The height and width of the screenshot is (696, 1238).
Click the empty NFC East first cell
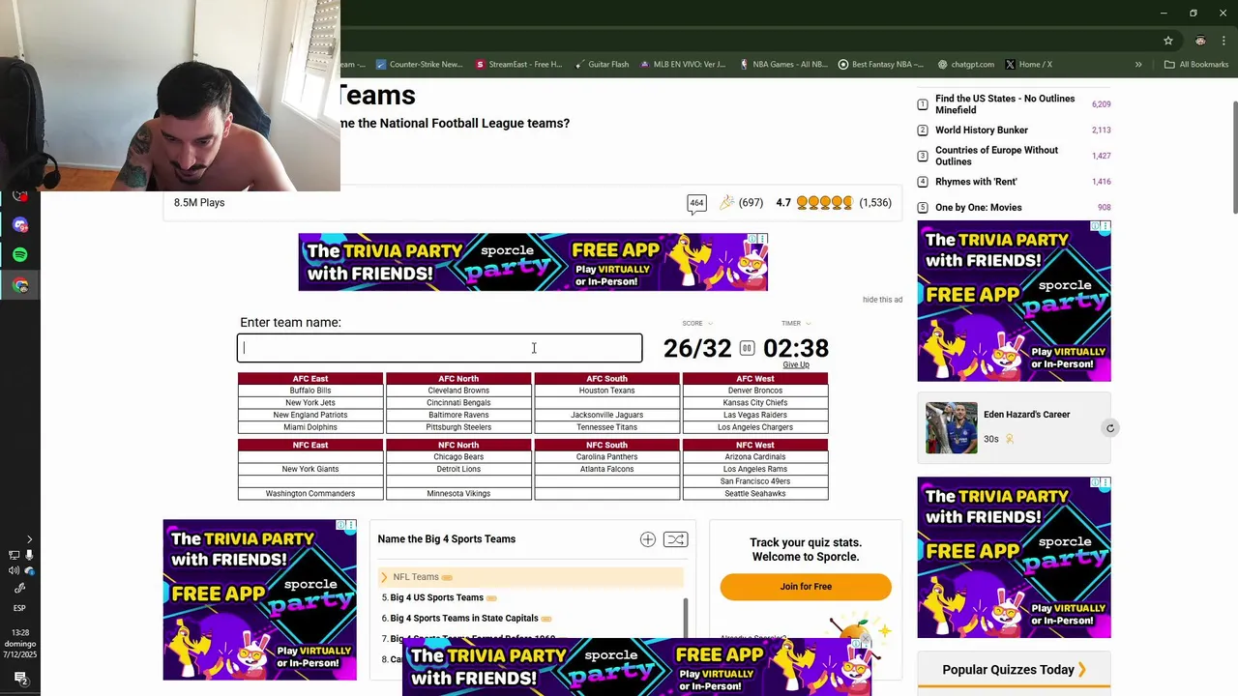point(310,457)
